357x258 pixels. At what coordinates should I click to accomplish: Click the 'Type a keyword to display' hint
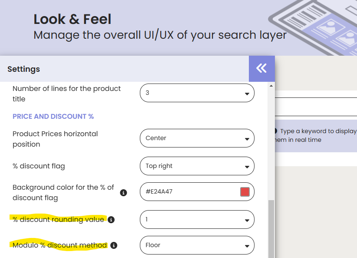318,131
